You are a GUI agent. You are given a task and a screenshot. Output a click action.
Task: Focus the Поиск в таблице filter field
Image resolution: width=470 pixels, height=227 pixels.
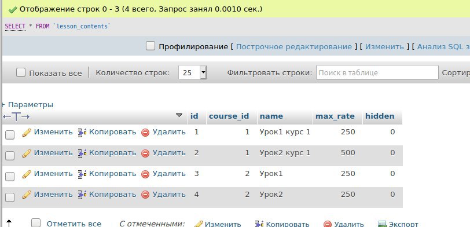pyautogui.click(x=377, y=72)
